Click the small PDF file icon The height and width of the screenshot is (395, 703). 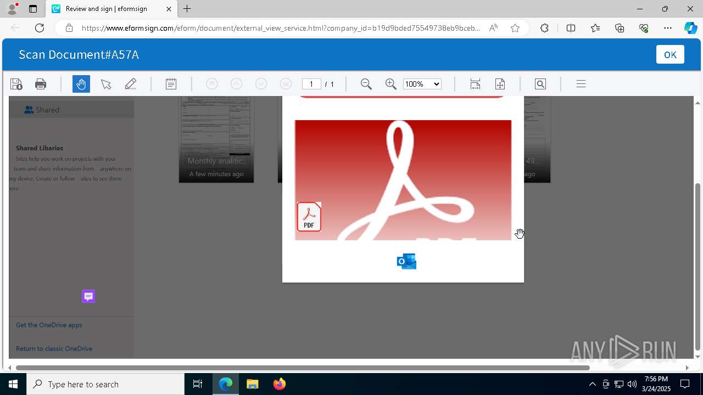(309, 217)
